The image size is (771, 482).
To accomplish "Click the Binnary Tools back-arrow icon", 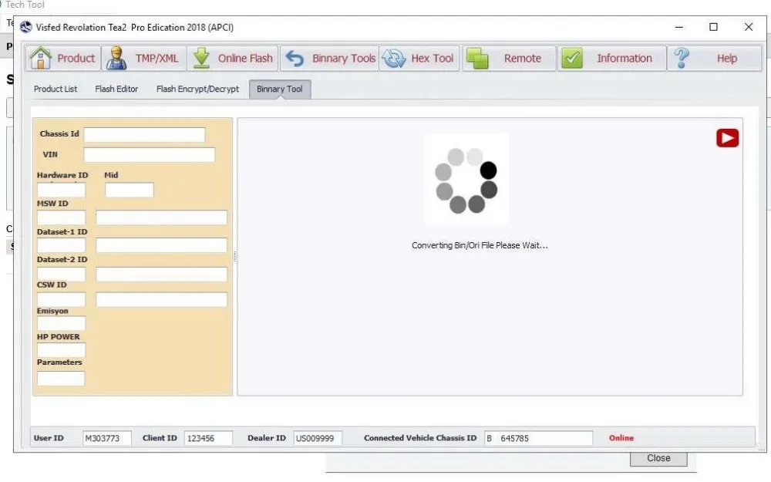I will coord(295,59).
